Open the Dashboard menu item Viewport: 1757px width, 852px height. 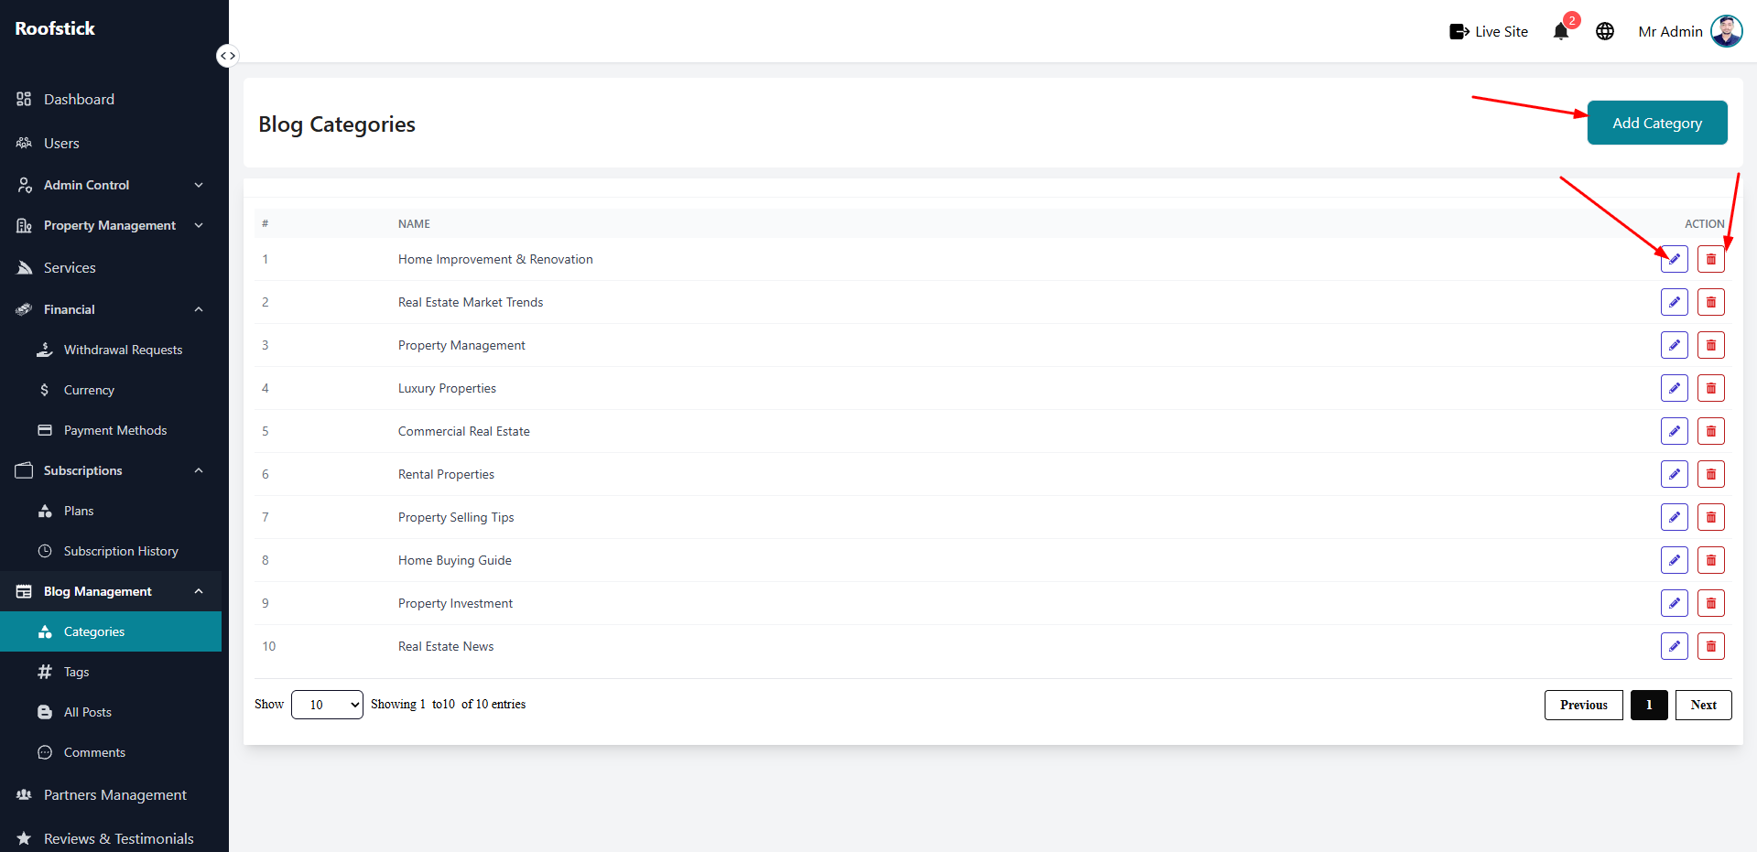click(x=111, y=99)
